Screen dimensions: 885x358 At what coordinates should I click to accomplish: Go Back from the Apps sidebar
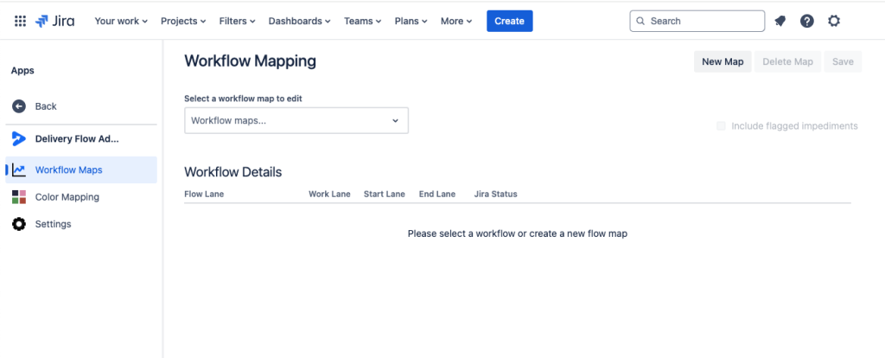[81, 106]
